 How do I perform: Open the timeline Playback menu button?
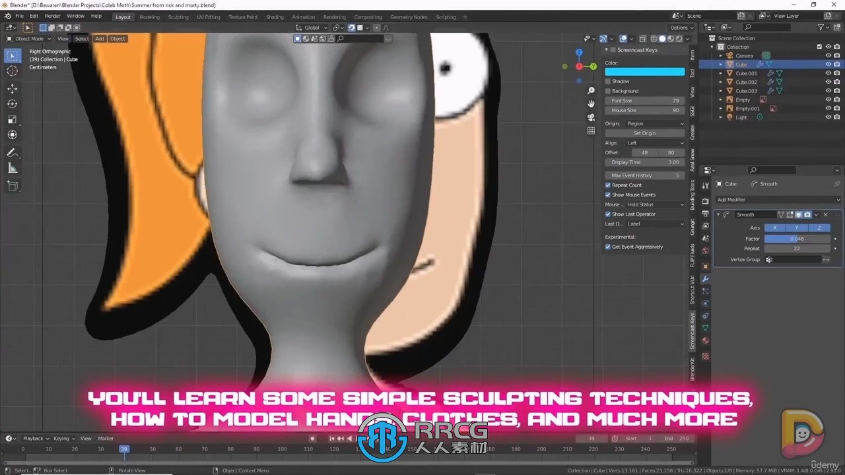click(x=36, y=439)
